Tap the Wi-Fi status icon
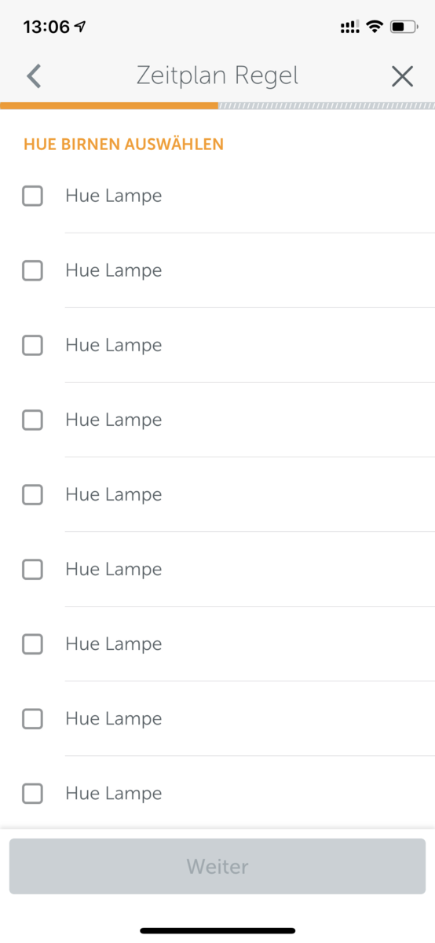The height and width of the screenshot is (943, 435). 375,27
